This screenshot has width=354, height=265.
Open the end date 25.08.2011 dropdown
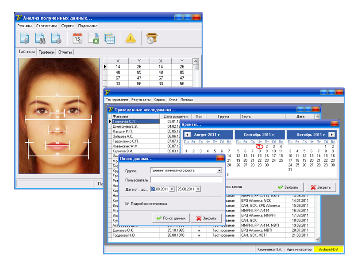coord(198,189)
